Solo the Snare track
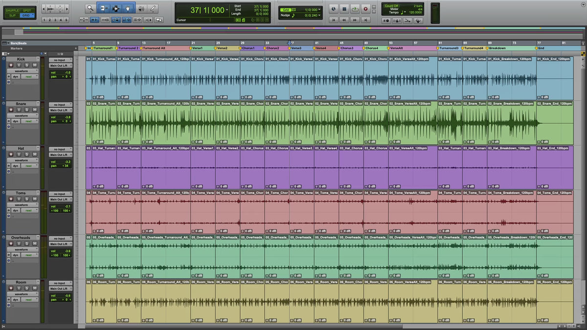The image size is (587, 330). coord(27,110)
